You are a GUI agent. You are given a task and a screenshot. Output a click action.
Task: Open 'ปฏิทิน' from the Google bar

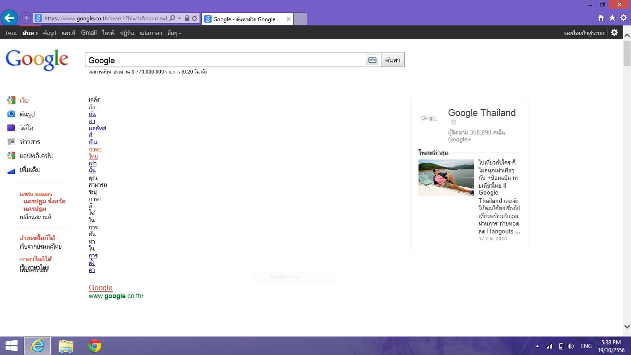tap(127, 33)
